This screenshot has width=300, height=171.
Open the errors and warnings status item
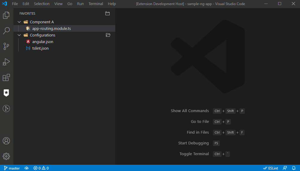pos(41,168)
